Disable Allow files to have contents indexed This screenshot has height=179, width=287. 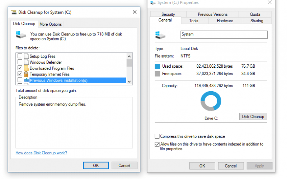(x=157, y=144)
